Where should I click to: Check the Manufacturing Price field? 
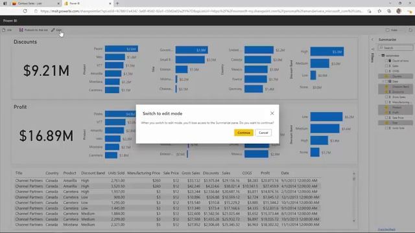coord(386,102)
